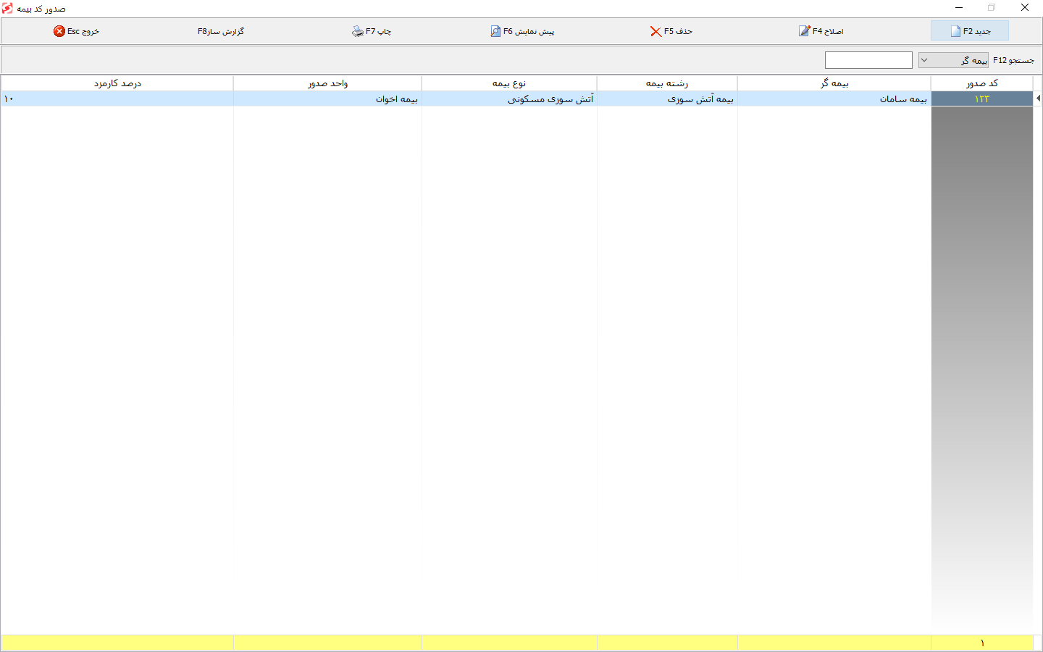Click the New (جدید F2) toolbar icon
1043x652 pixels.
point(955,31)
